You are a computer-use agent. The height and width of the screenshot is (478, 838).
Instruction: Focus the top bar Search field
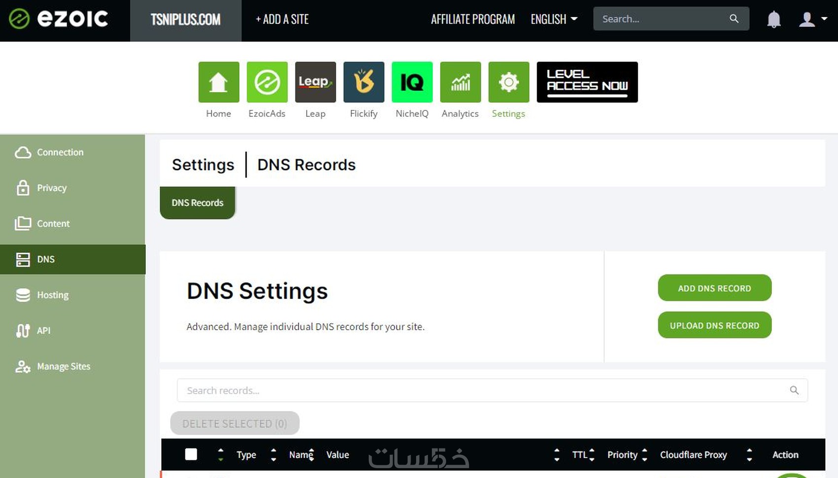671,19
